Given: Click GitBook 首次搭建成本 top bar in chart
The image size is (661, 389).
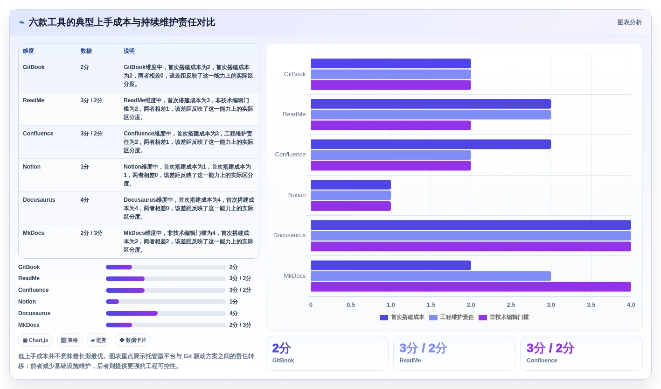Looking at the screenshot, I should coord(391,64).
